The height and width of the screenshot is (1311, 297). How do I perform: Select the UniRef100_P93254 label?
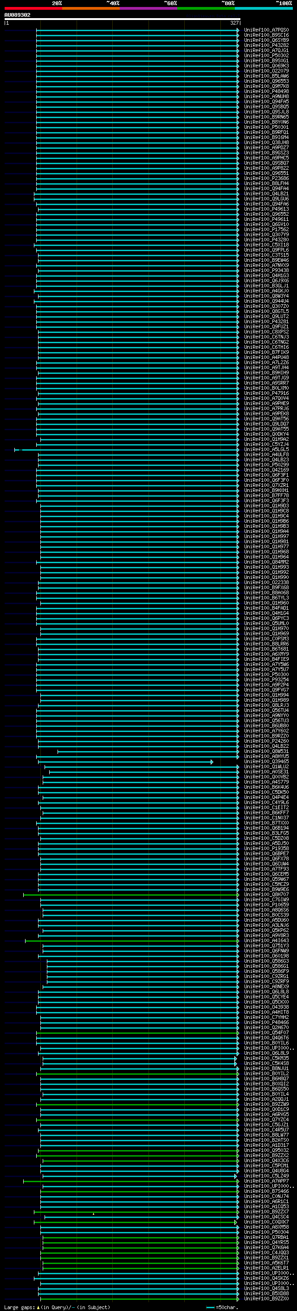[x=266, y=679]
